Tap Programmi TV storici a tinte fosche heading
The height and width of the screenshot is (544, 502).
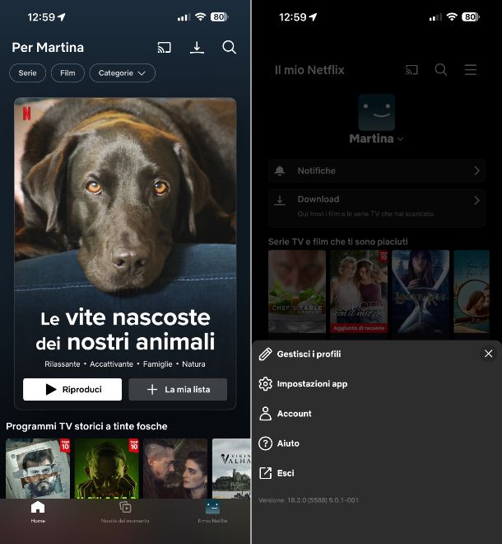(86, 426)
